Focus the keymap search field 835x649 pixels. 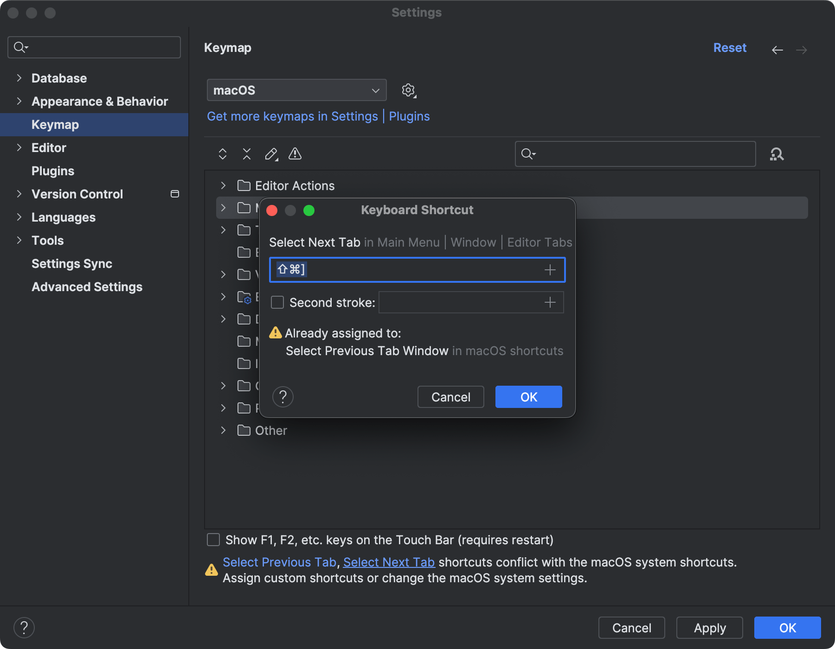pos(635,154)
